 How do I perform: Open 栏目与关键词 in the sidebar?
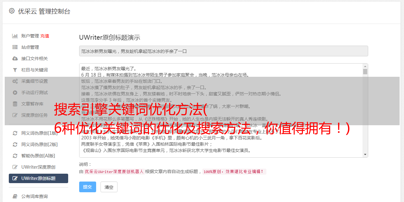click(x=35, y=70)
